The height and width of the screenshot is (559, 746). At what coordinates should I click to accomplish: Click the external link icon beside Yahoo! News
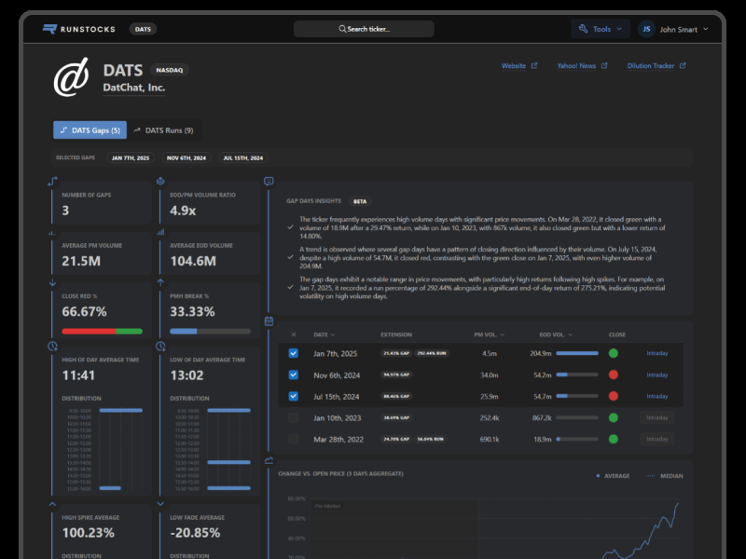coord(604,65)
